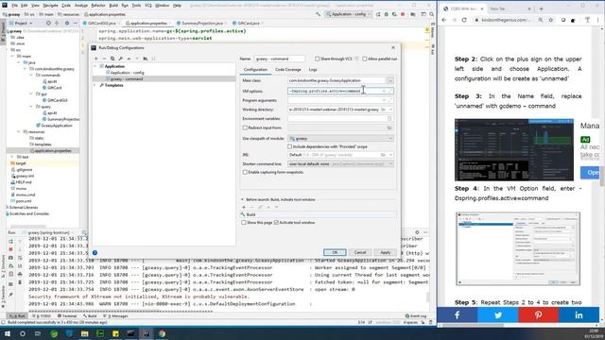Remove configuration with minus icon
The width and height of the screenshot is (605, 340).
tap(104, 59)
